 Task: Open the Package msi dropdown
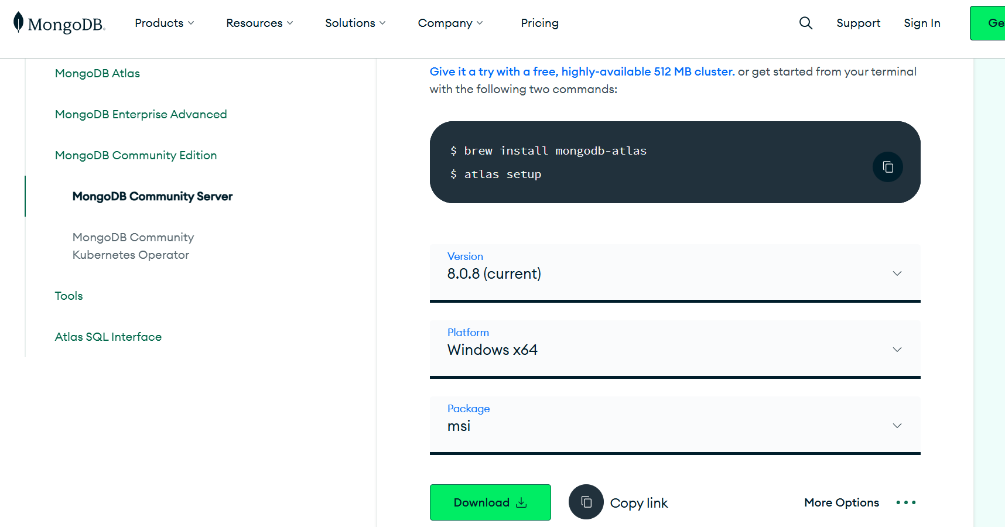tap(675, 425)
